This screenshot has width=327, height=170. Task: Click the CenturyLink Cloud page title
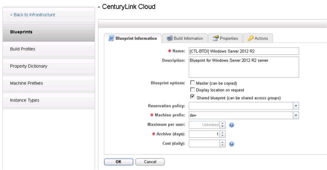(129, 7)
